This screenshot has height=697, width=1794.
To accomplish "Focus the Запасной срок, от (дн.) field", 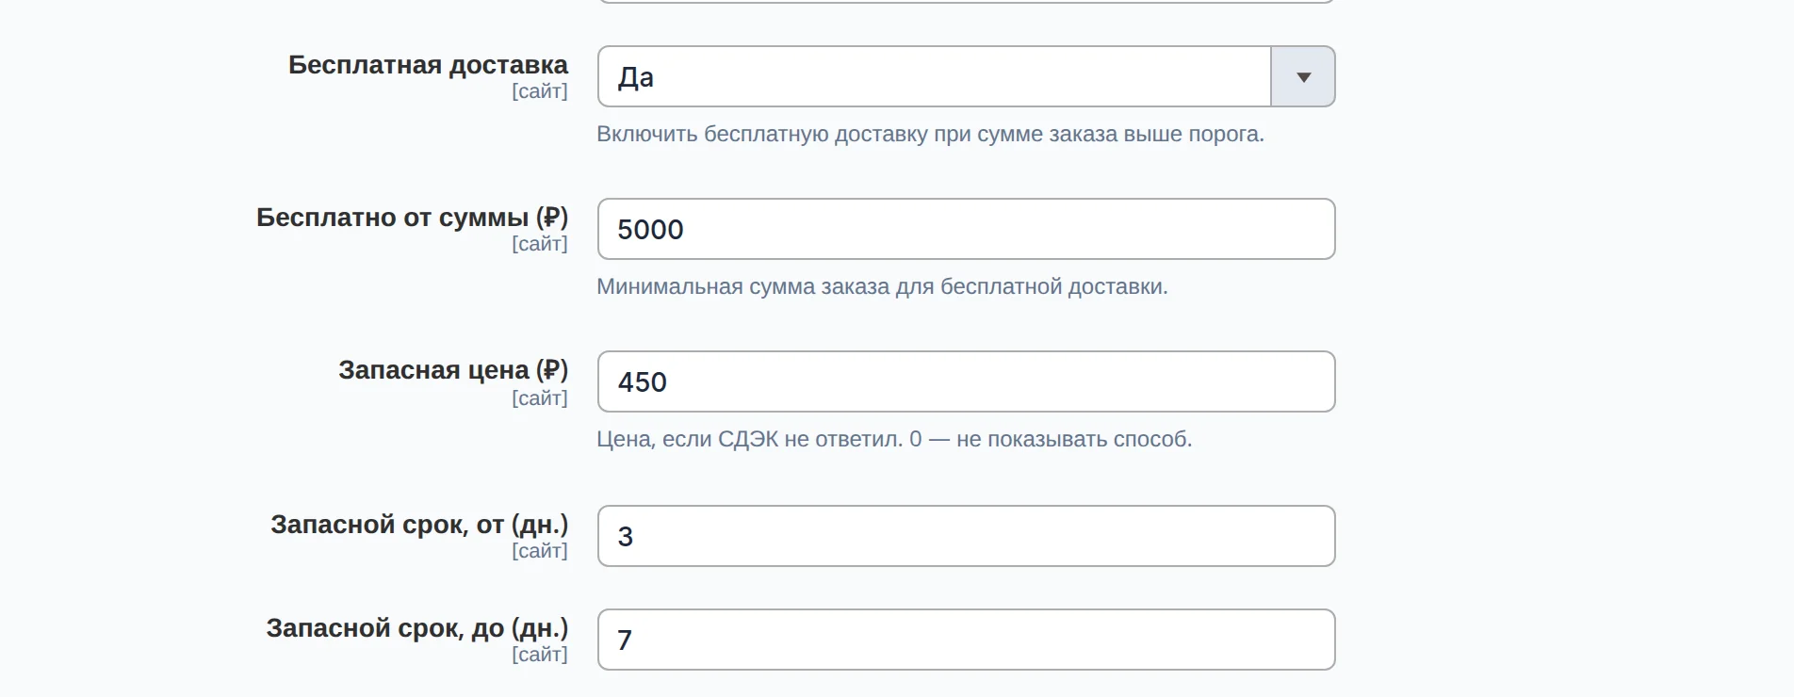I will pos(967,536).
